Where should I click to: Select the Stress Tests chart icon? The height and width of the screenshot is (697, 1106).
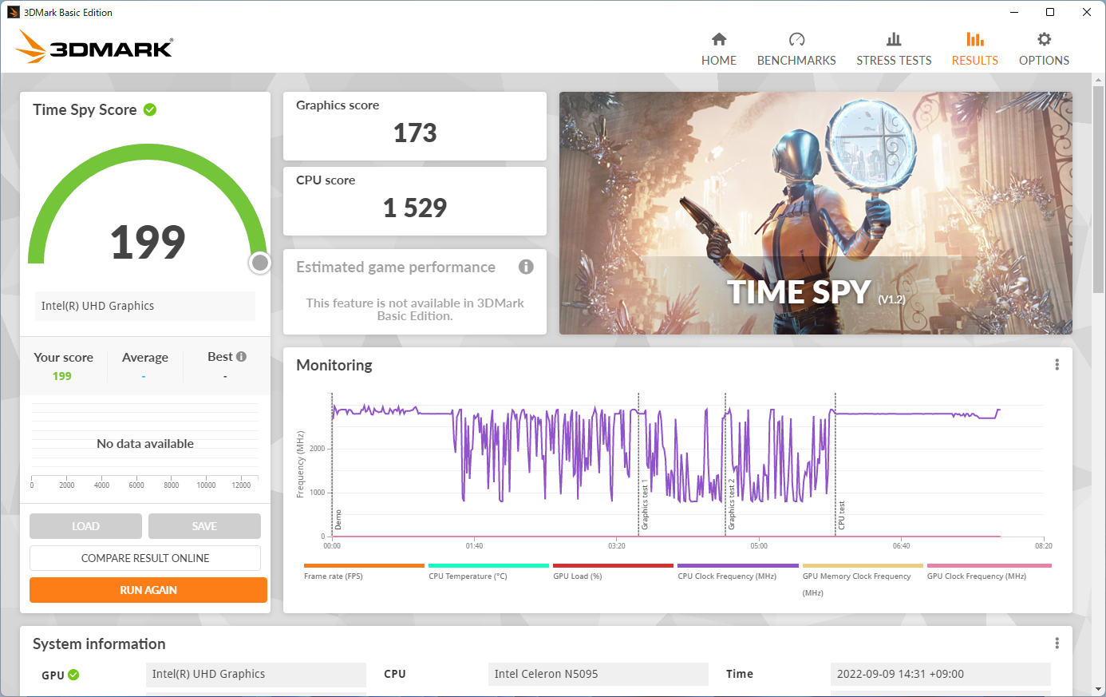pos(894,39)
